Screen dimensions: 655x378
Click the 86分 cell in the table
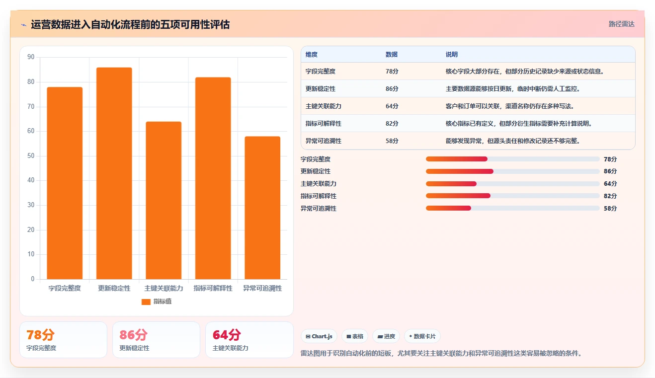pyautogui.click(x=392, y=89)
